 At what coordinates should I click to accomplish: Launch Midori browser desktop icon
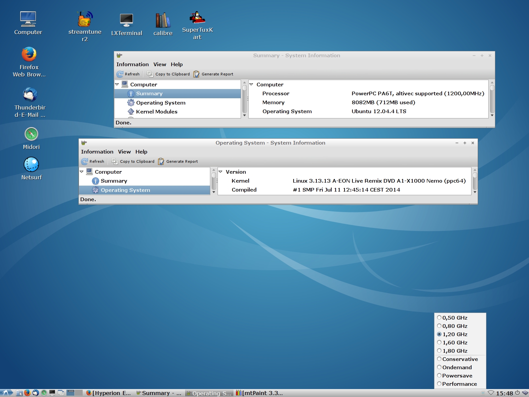(x=31, y=134)
